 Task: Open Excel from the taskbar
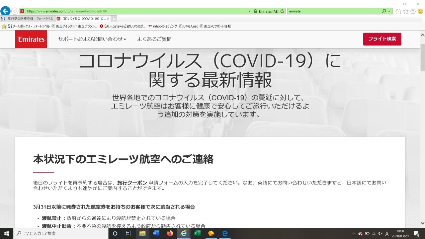tap(197, 233)
